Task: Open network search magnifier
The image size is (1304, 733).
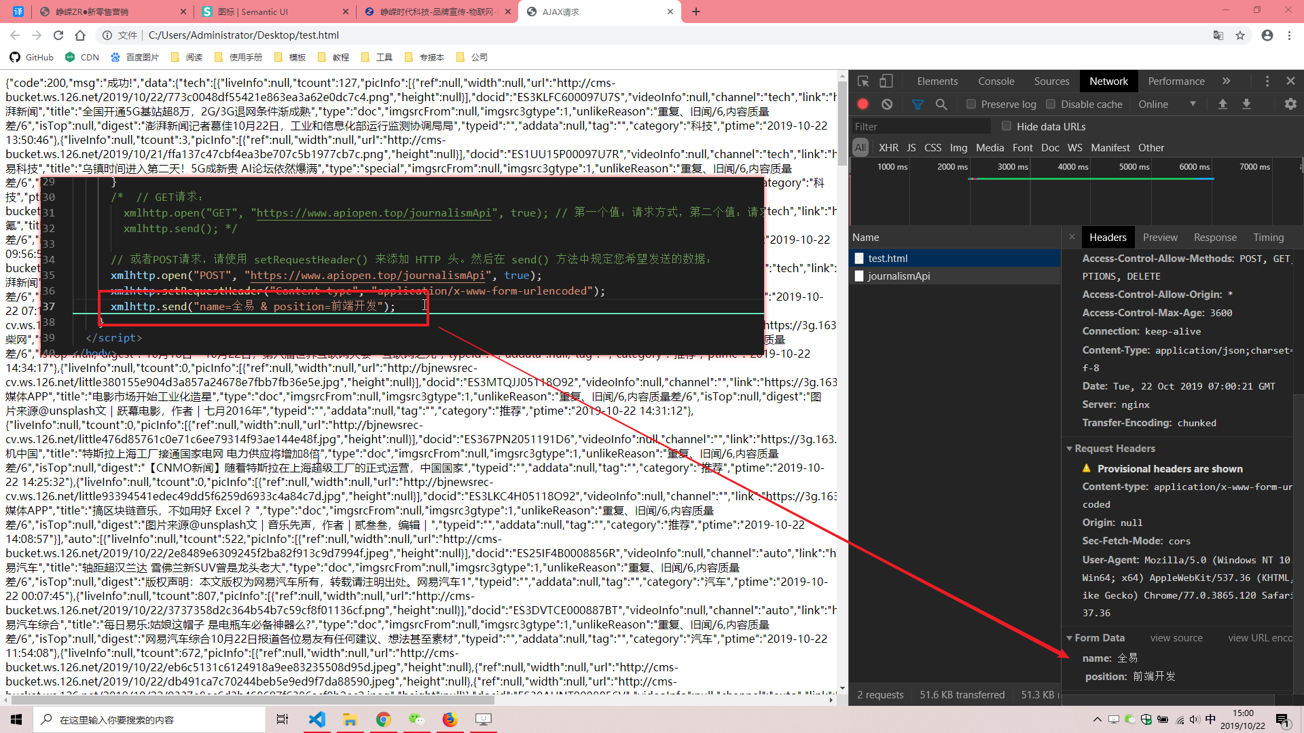Action: (941, 104)
